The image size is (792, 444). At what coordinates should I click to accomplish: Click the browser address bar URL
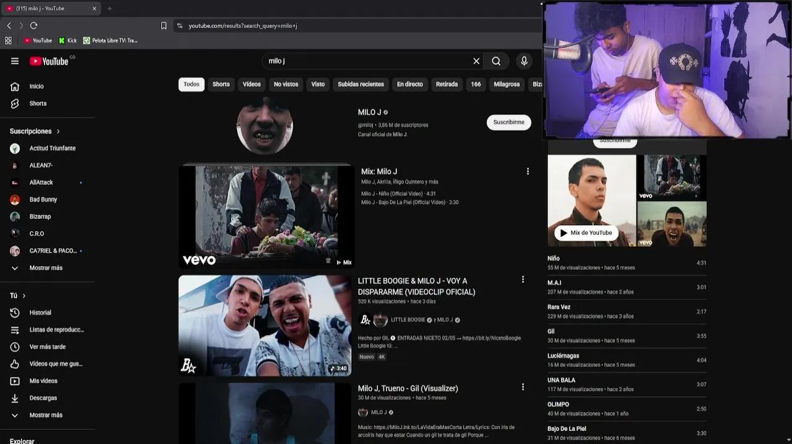[x=243, y=26]
